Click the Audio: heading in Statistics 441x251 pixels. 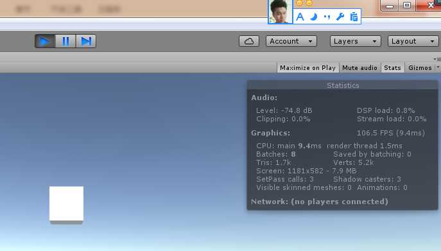tap(264, 98)
